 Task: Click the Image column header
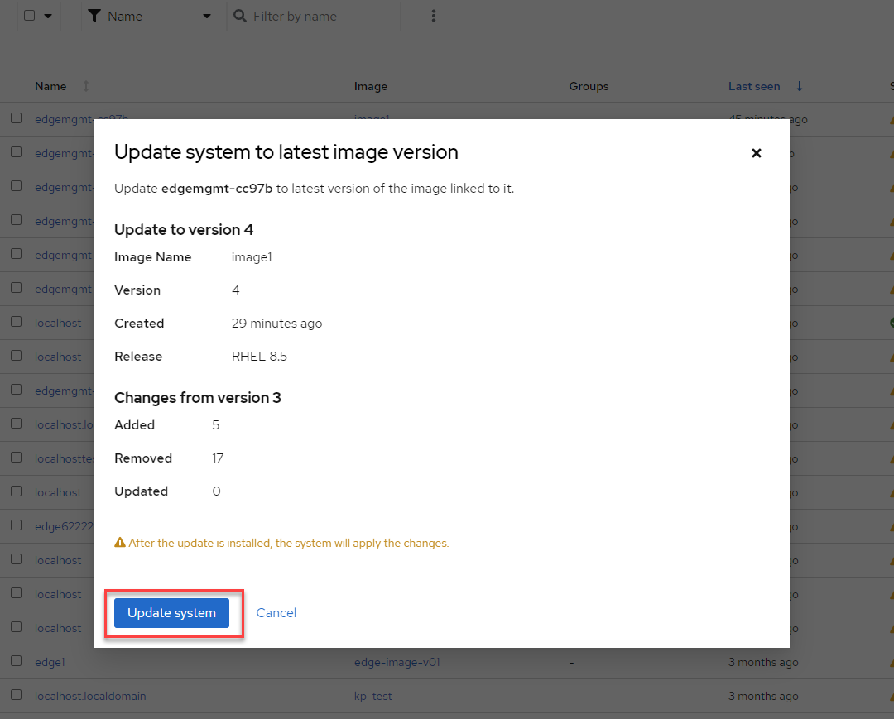[x=371, y=87]
